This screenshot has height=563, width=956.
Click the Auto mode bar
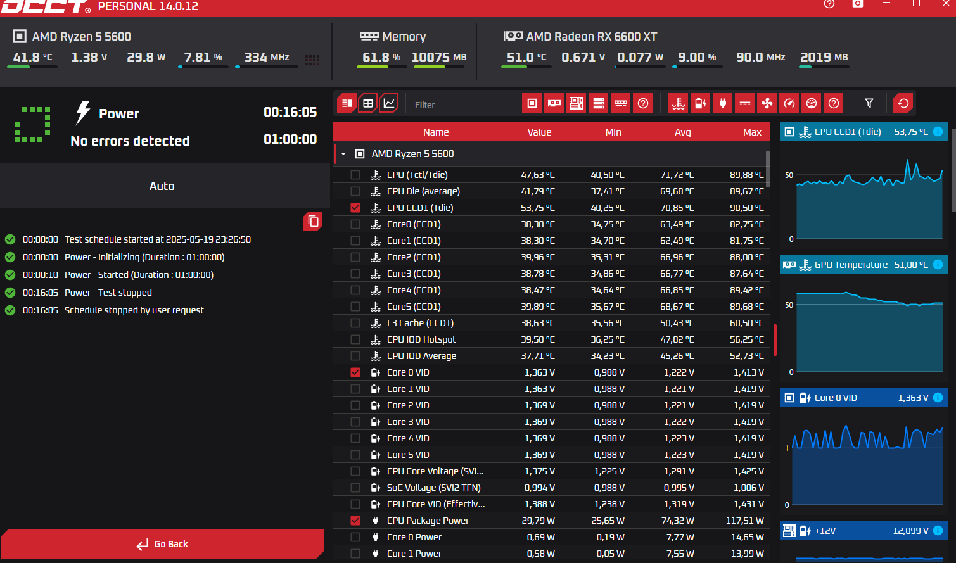tap(165, 186)
